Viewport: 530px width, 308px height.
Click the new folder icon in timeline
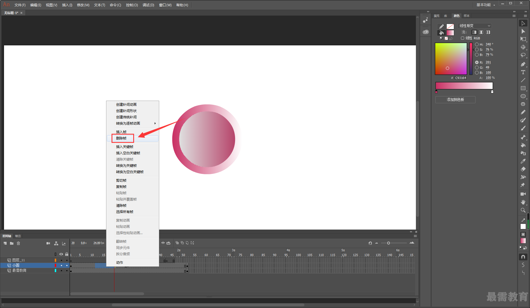point(12,243)
